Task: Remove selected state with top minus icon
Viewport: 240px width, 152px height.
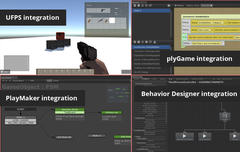Action: (x=138, y=5)
